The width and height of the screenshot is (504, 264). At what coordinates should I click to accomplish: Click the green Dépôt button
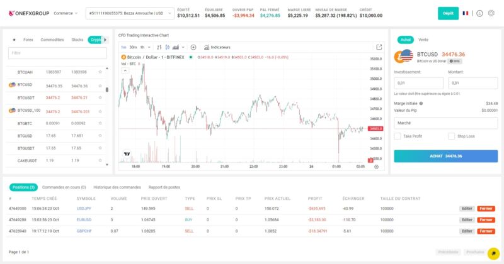448,13
